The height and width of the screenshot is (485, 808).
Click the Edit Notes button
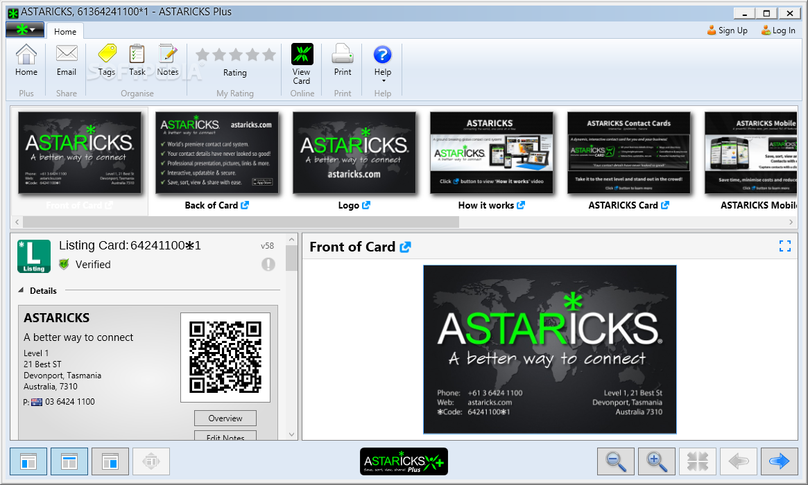(x=225, y=436)
